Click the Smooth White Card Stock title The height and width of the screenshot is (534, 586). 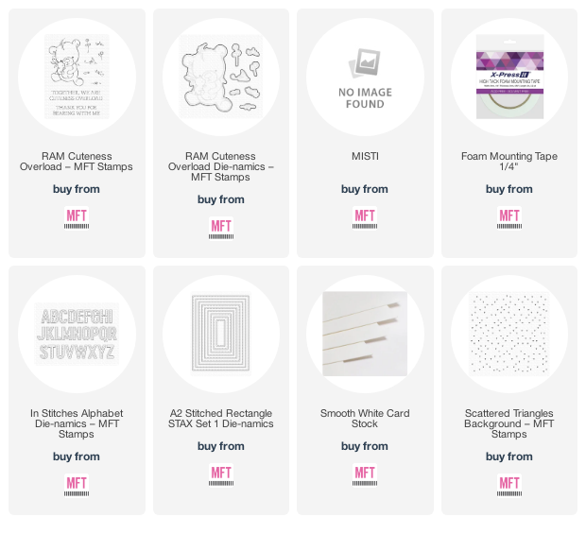coord(365,418)
